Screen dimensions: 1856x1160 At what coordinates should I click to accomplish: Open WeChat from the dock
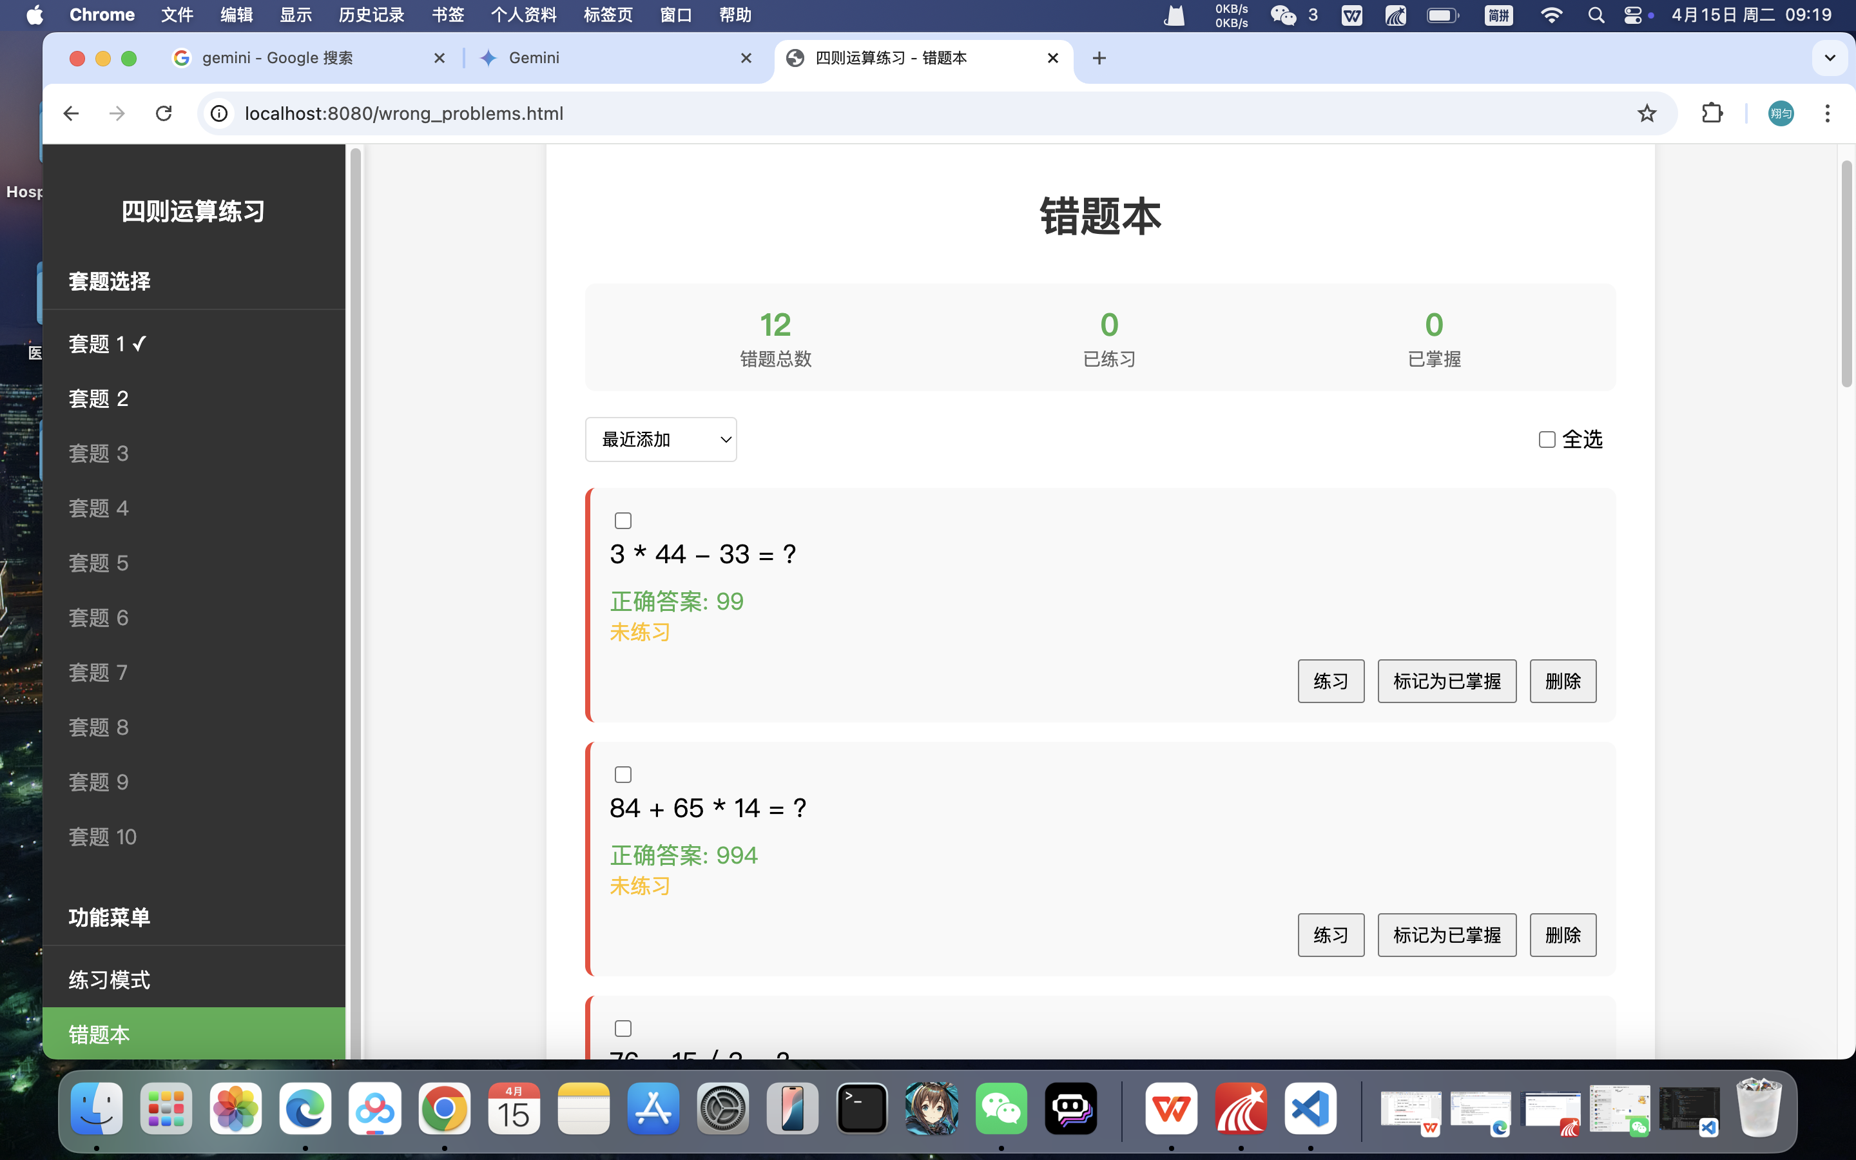[1001, 1108]
